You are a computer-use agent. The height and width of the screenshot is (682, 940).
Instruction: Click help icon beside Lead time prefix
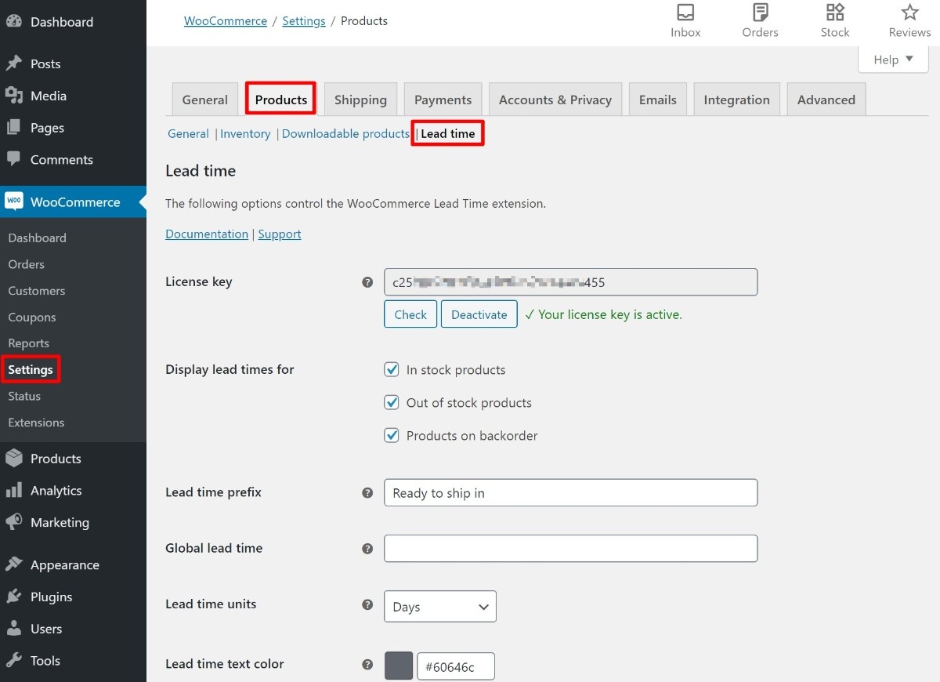pyautogui.click(x=367, y=493)
